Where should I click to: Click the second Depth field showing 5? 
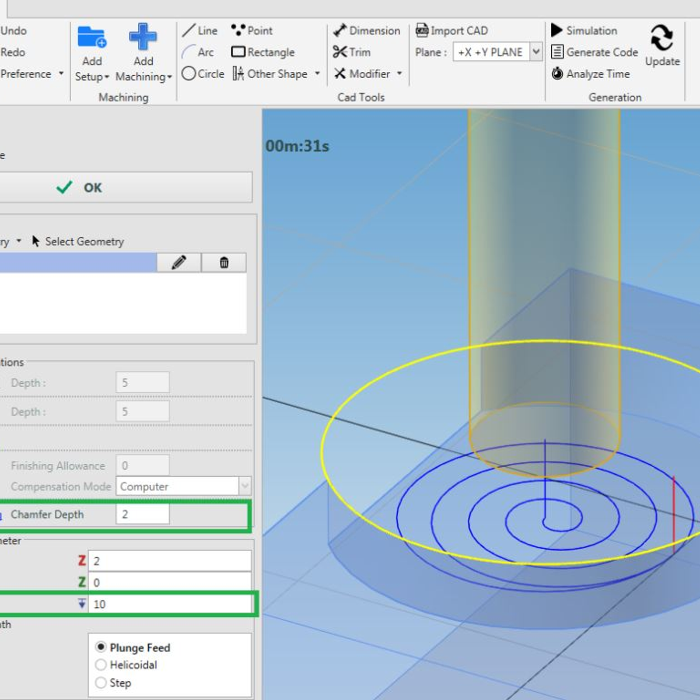(x=143, y=411)
